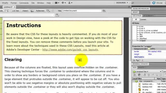
Task: Open the Layout menu icon in the application bar
Action: coord(57,3)
